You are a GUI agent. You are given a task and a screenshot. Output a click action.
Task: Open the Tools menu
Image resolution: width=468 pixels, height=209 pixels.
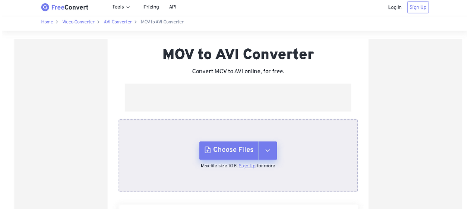[118, 7]
